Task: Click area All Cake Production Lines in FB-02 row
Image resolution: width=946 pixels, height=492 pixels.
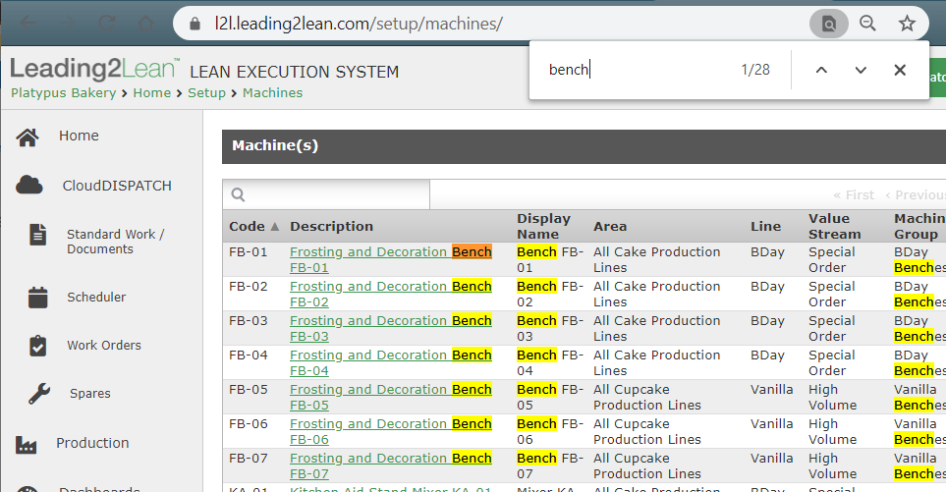Action: click(656, 295)
